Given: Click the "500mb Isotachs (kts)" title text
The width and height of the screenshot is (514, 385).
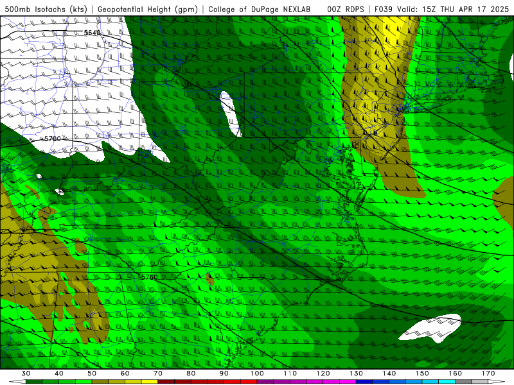Looking at the screenshot, I should point(46,9).
